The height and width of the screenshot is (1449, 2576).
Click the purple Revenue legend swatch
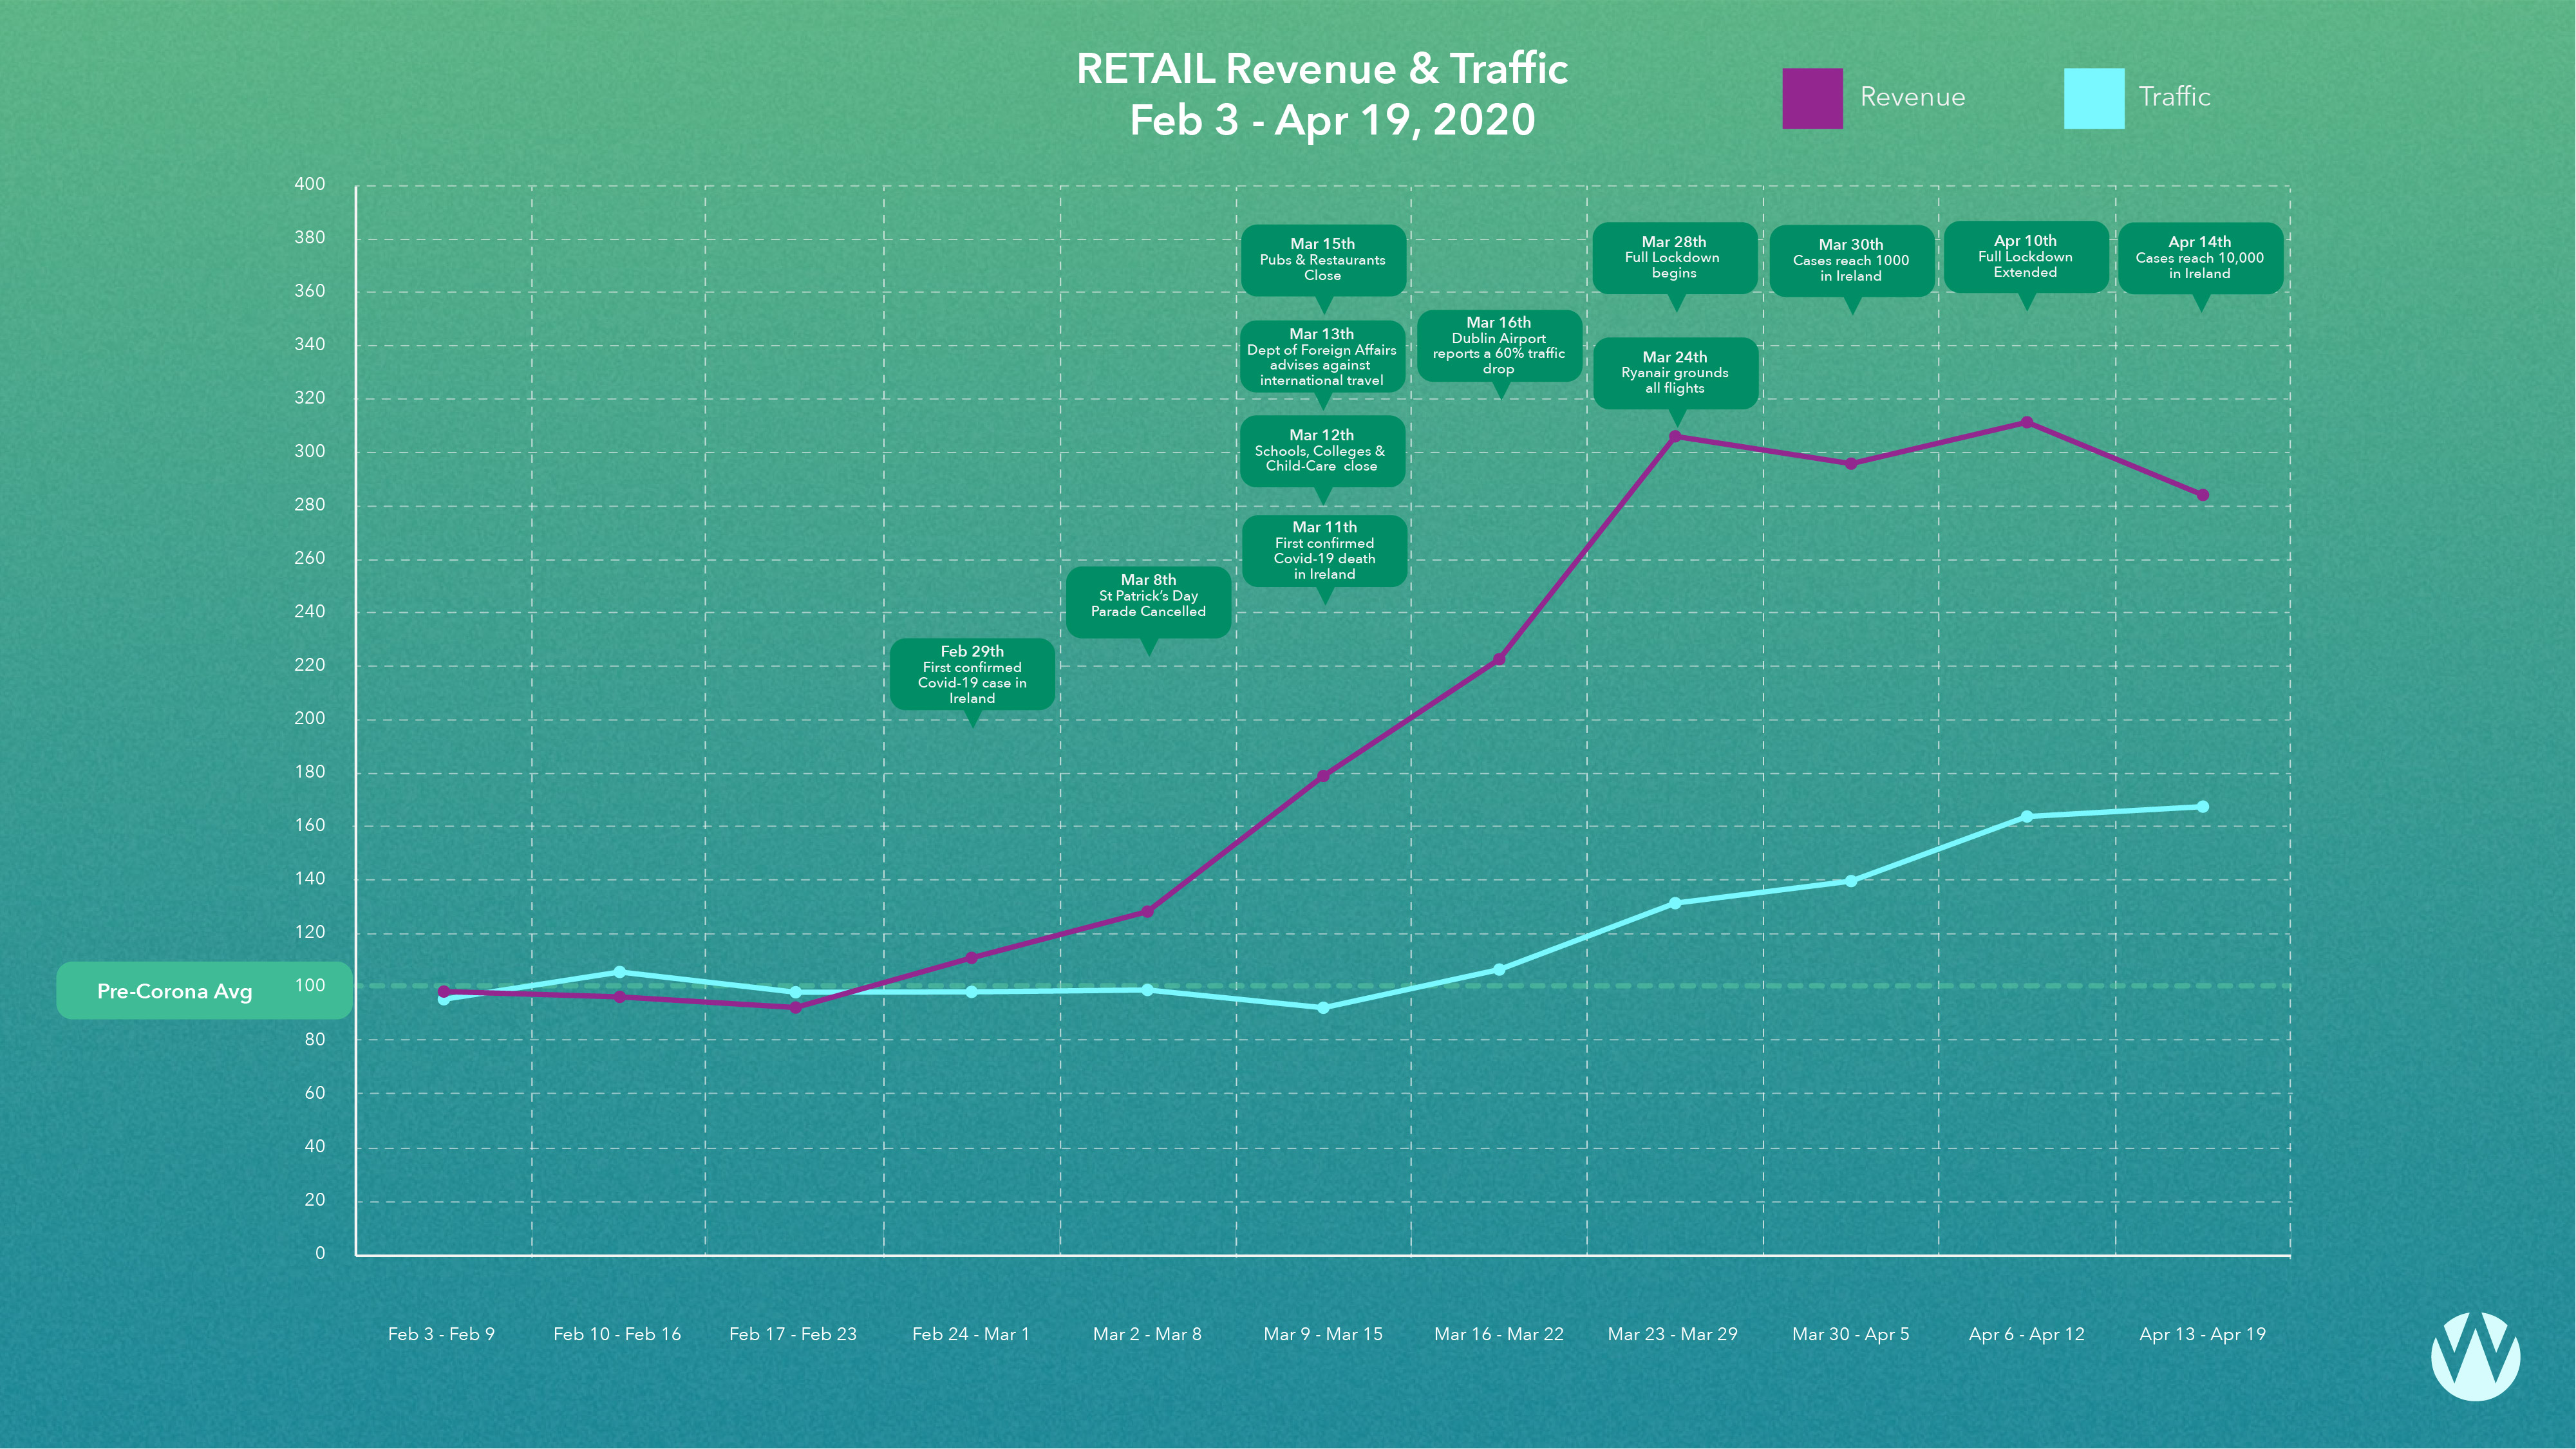pos(1811,98)
